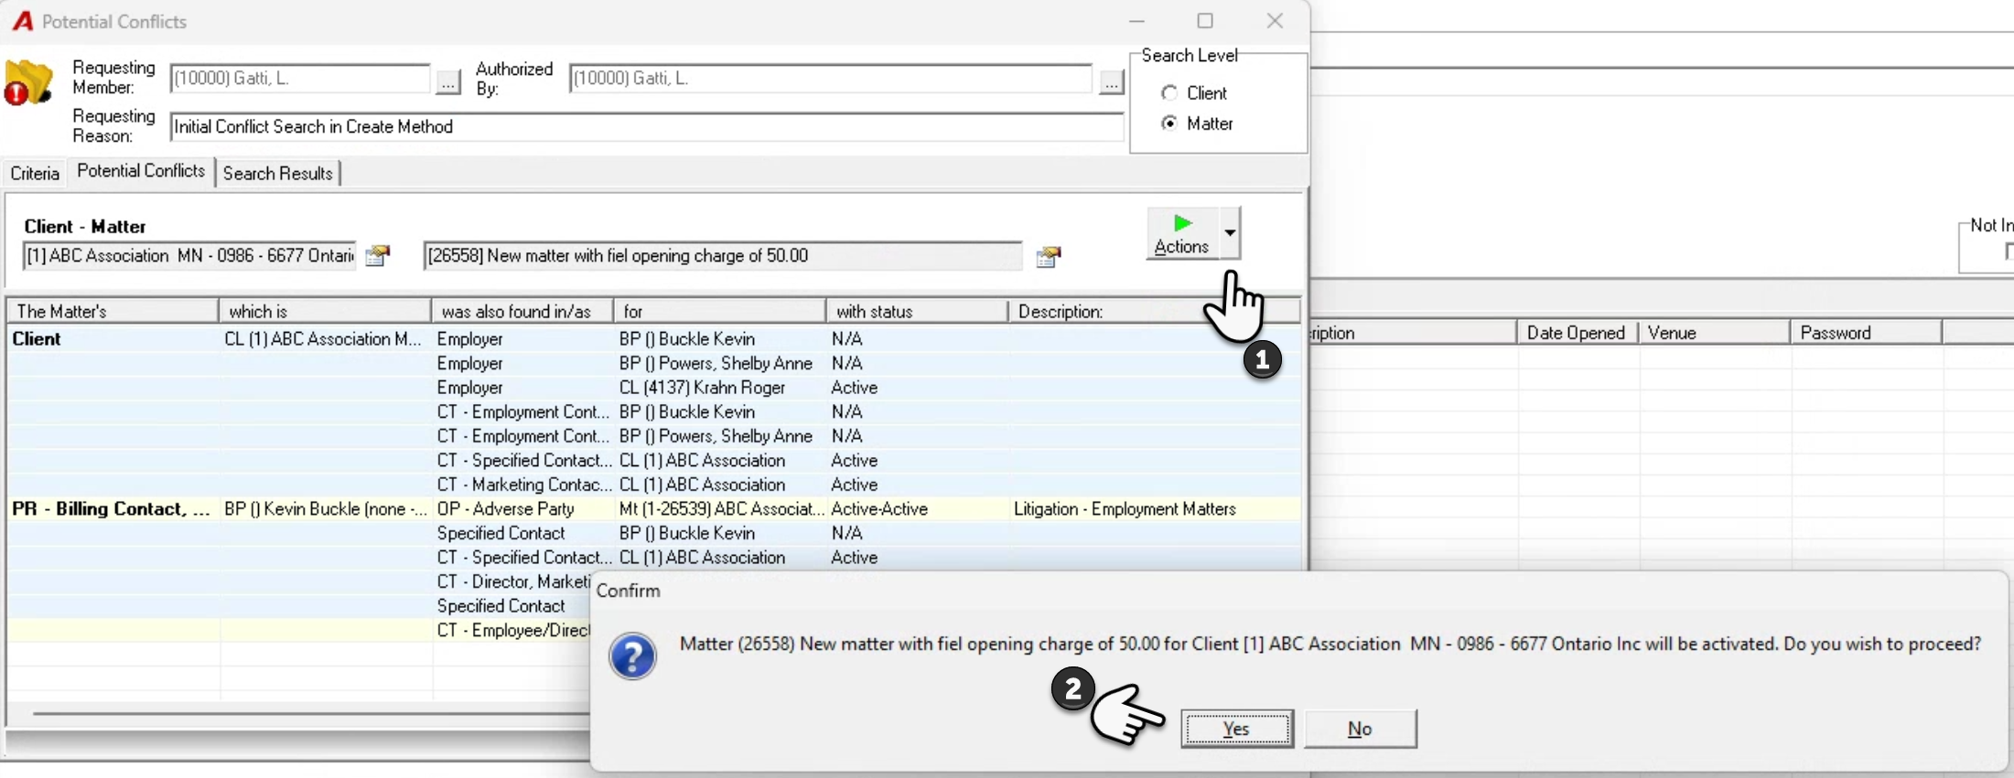The image size is (2014, 778).
Task: Run the Actions button with green arrow
Action: pyautogui.click(x=1182, y=234)
